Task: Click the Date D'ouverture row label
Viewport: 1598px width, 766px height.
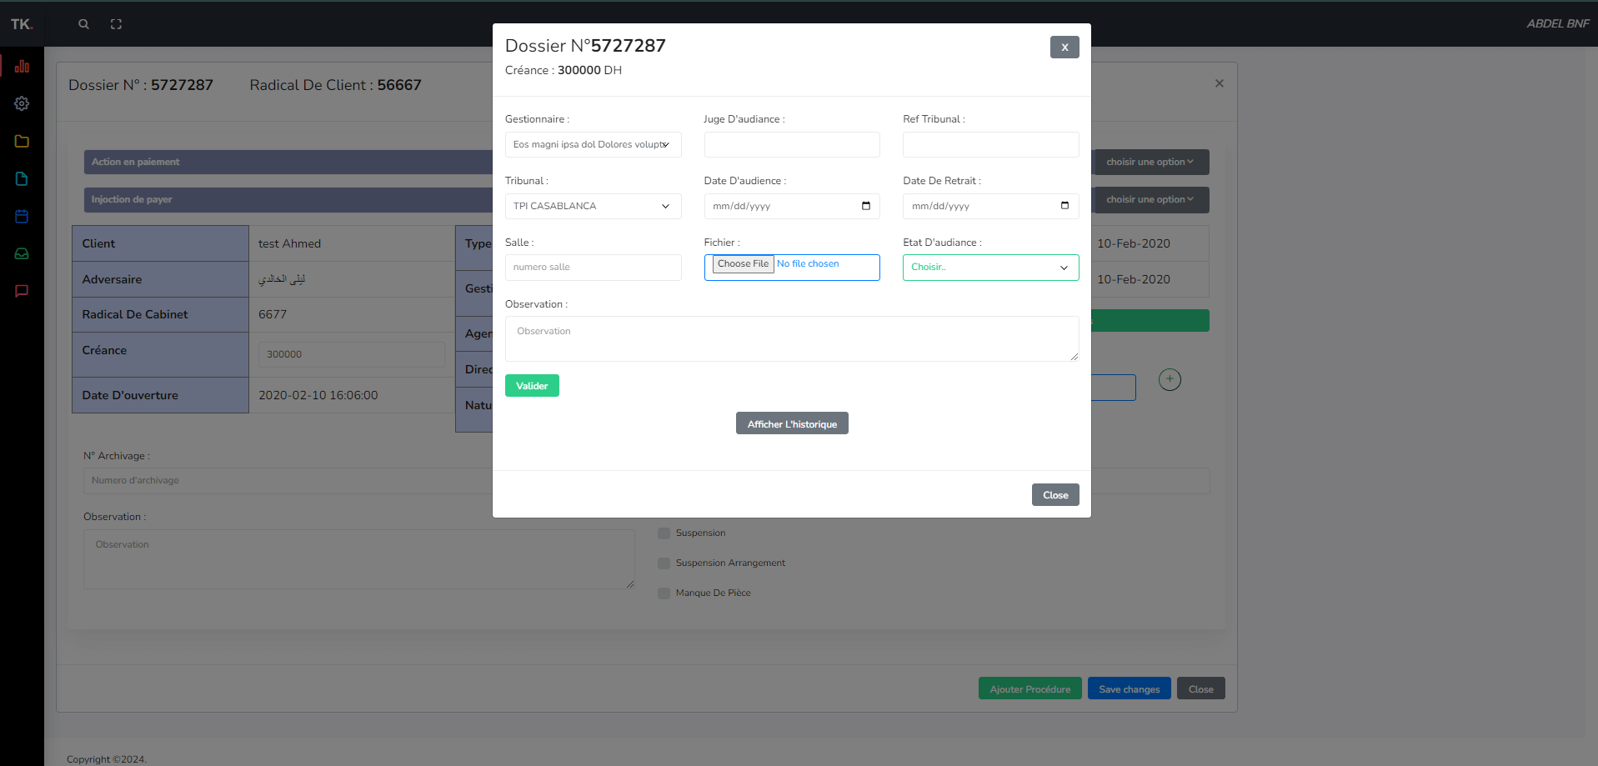Action: 160,395
